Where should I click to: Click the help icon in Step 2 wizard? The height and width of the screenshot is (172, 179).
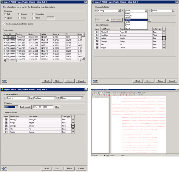pos(4,81)
